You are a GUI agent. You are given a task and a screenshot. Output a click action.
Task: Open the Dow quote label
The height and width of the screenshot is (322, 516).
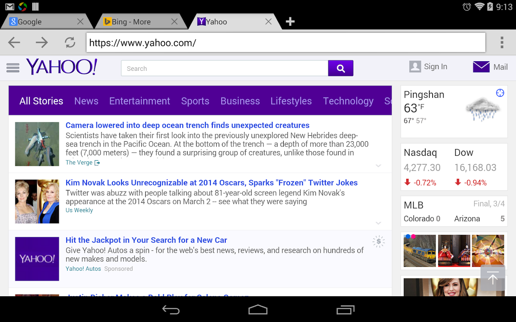[x=464, y=152]
